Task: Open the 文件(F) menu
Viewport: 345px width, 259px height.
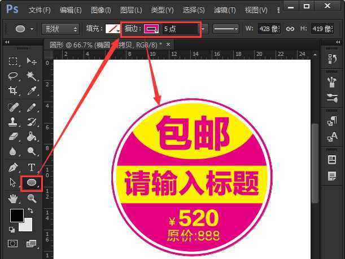Action: coord(40,10)
